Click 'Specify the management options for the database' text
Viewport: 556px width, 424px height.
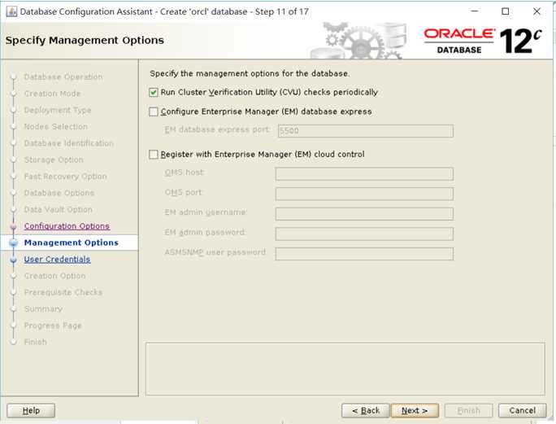[x=250, y=73]
